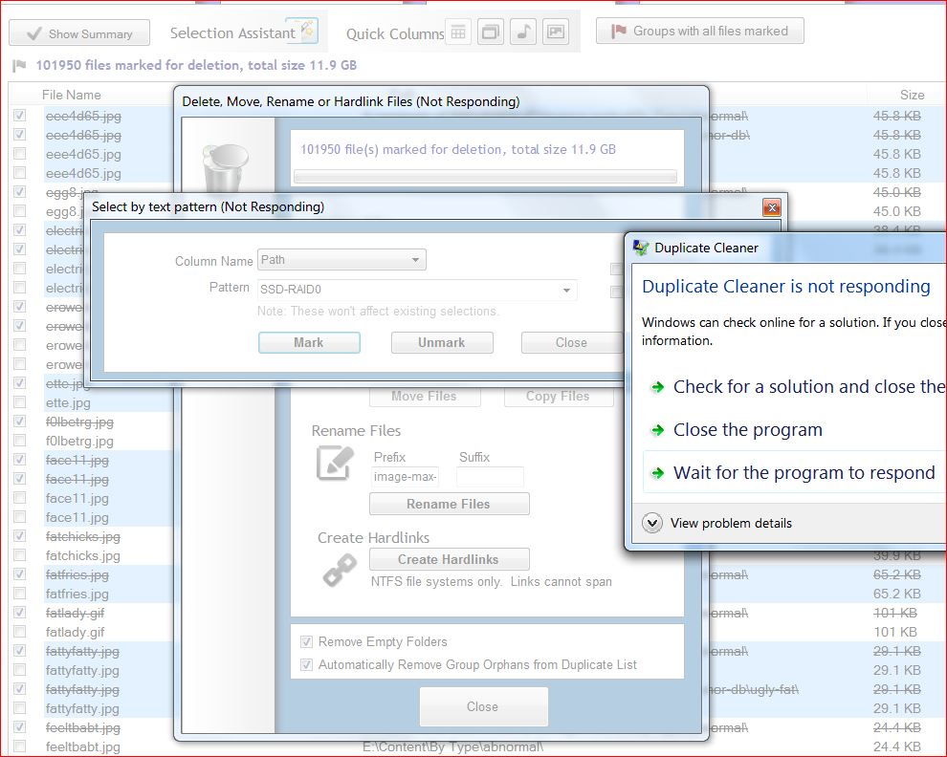This screenshot has height=757, width=947.
Task: Toggle the Remove Empty Folders checkbox
Action: click(x=307, y=642)
